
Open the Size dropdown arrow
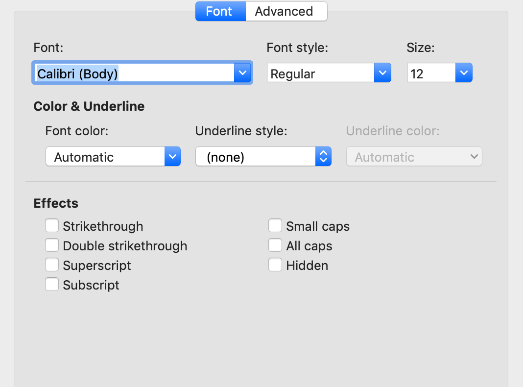point(464,73)
